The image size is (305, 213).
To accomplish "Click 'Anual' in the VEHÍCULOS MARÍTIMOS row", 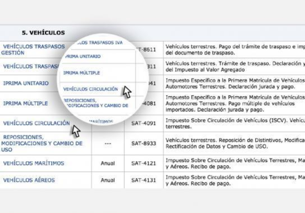I will (x=108, y=163).
